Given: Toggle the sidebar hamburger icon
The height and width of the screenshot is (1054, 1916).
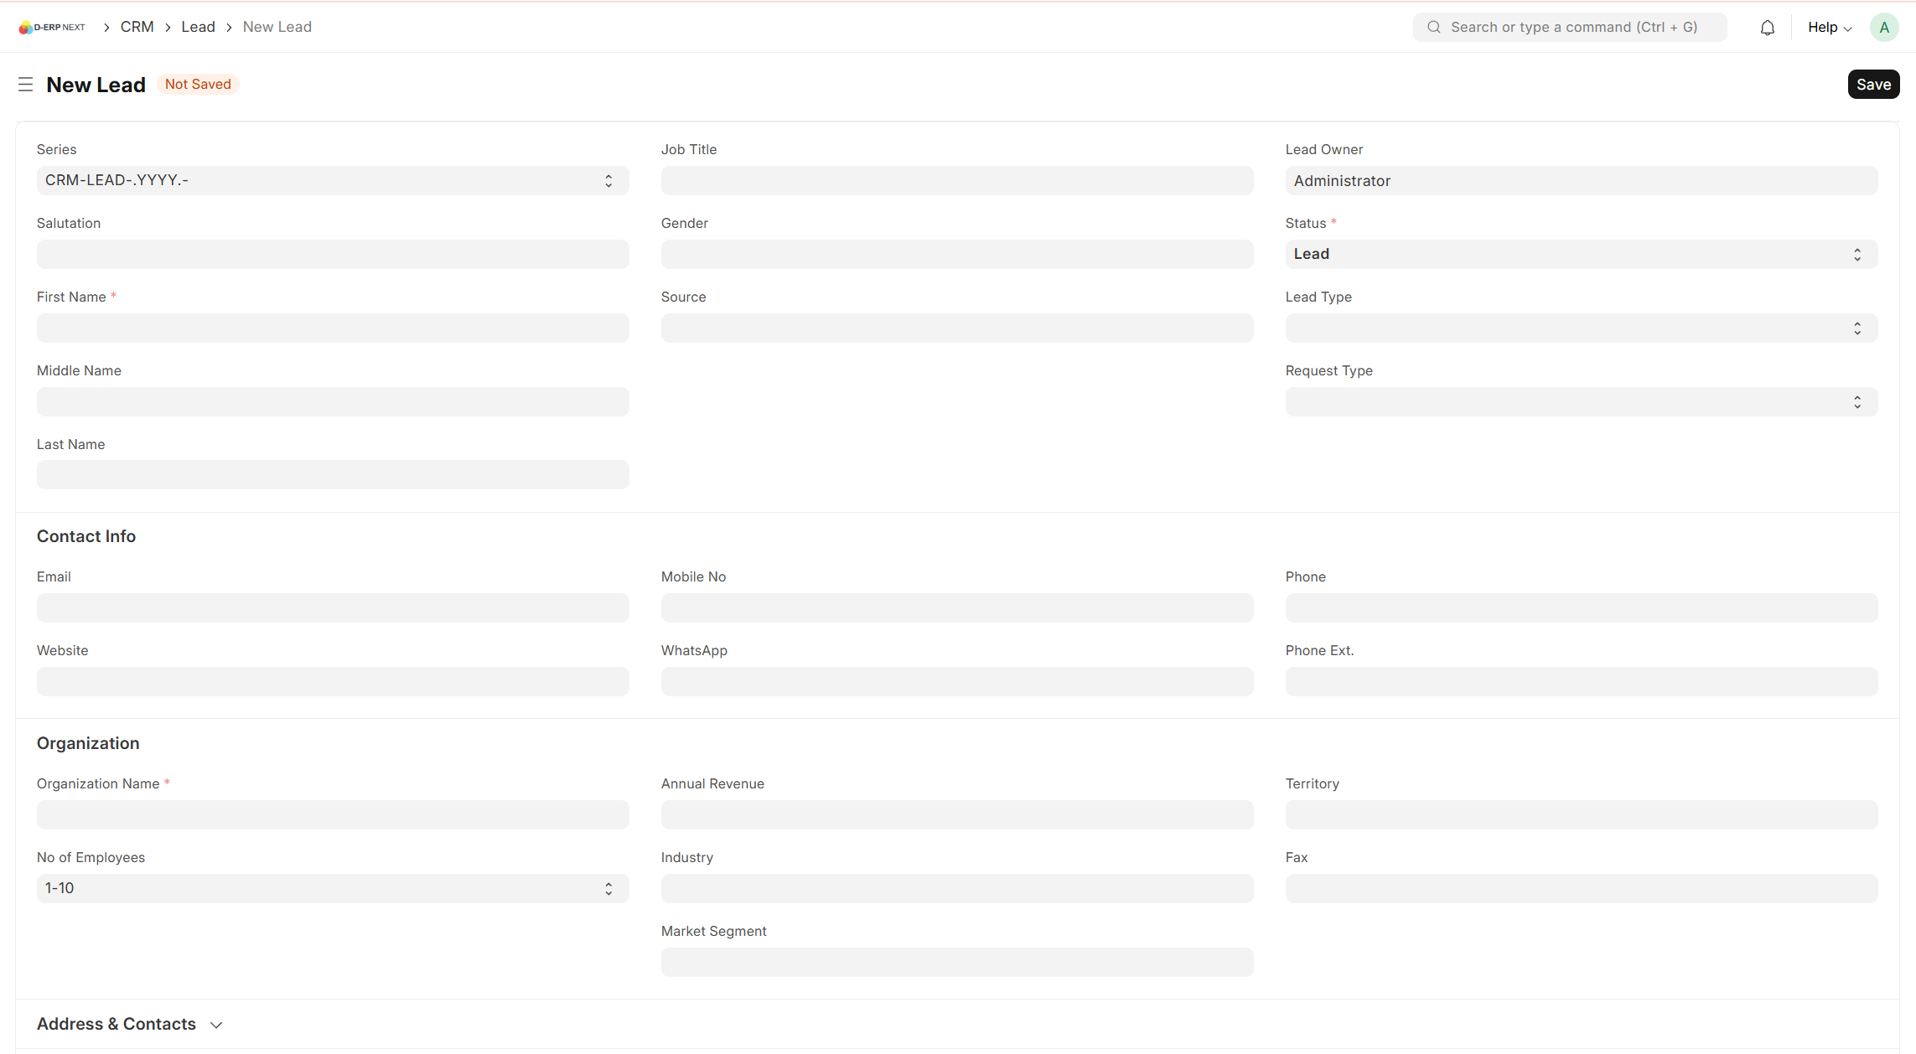Looking at the screenshot, I should 25,85.
